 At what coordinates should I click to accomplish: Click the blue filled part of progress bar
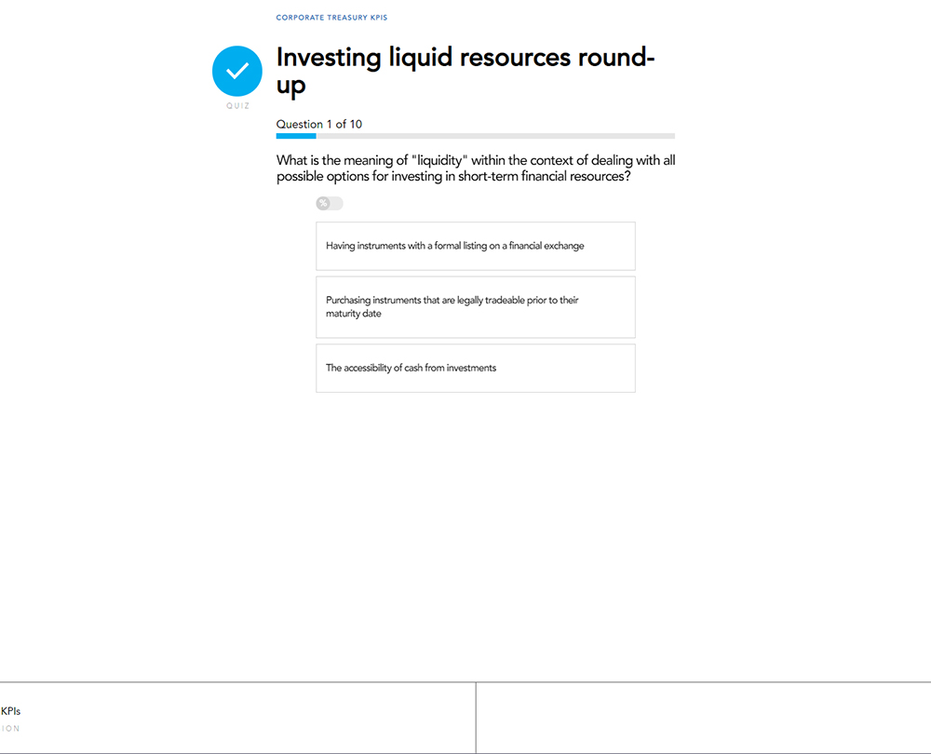296,136
